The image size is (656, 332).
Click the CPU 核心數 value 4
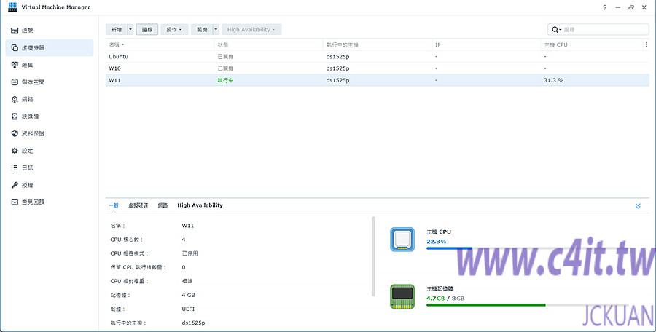point(184,240)
